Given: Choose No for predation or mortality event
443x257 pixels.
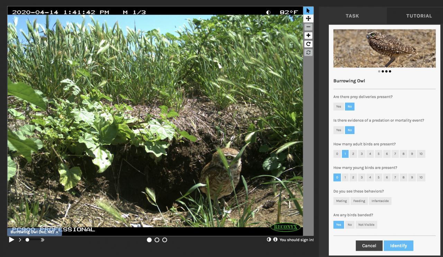Looking at the screenshot, I should [x=350, y=130].
